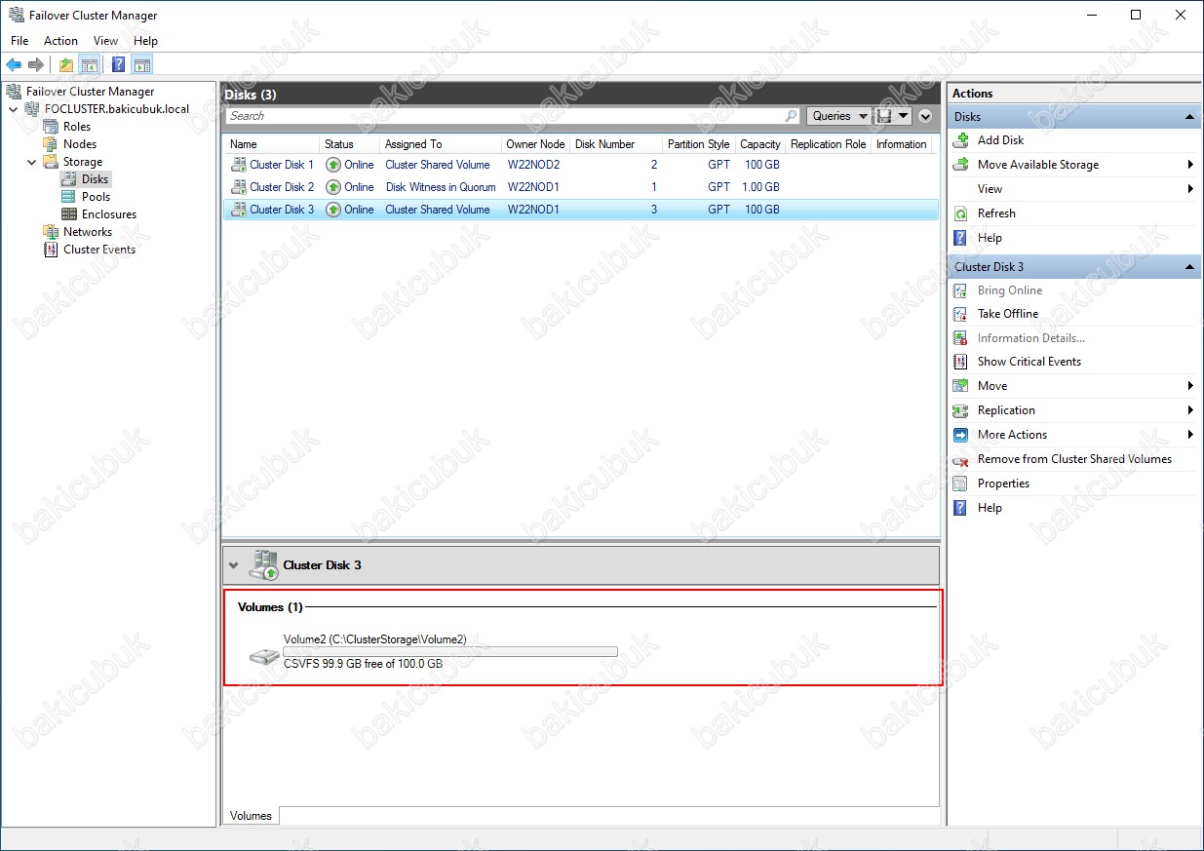
Task: Open the Action menu
Action: pos(60,41)
